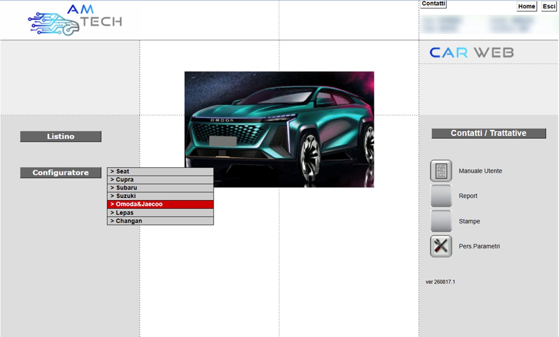The height and width of the screenshot is (337, 559).
Task: Choose Subaru from the brand list
Action: pyautogui.click(x=160, y=188)
